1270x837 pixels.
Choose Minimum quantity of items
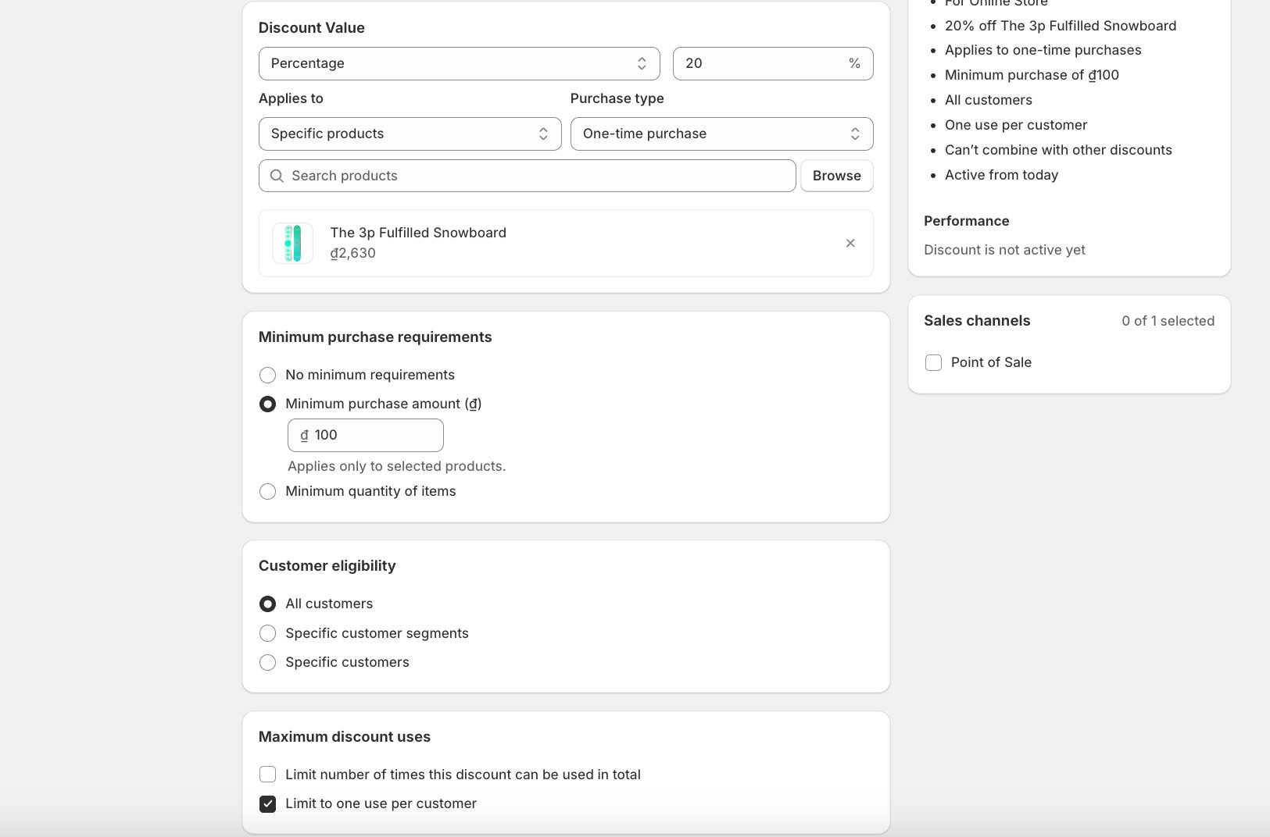point(268,492)
